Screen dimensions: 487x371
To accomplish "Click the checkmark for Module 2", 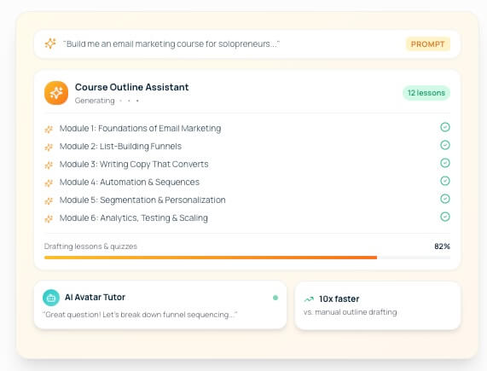I will coord(444,145).
